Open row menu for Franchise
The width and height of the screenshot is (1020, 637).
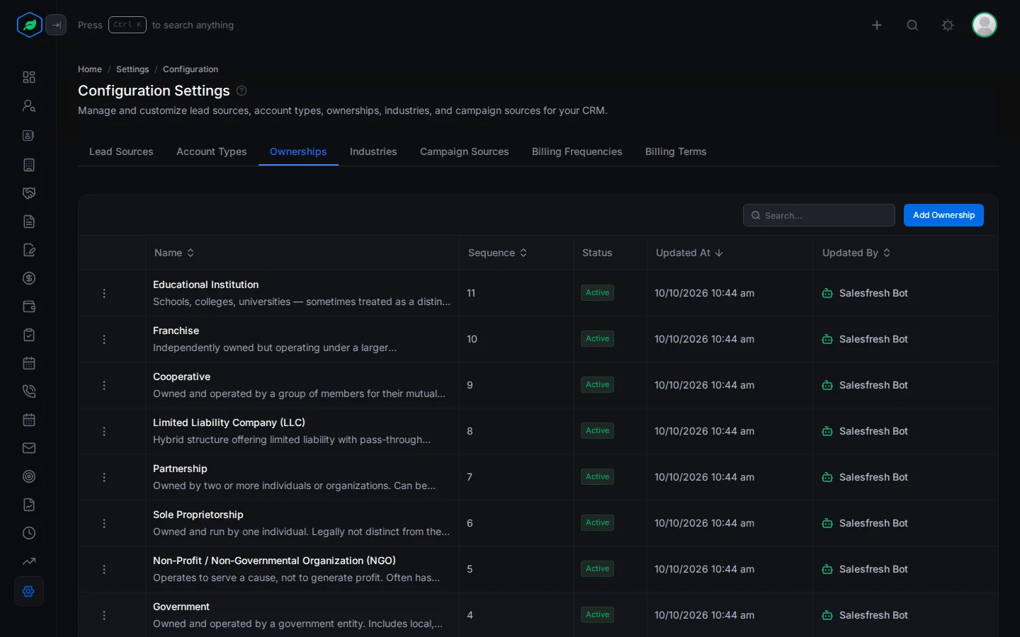click(104, 339)
